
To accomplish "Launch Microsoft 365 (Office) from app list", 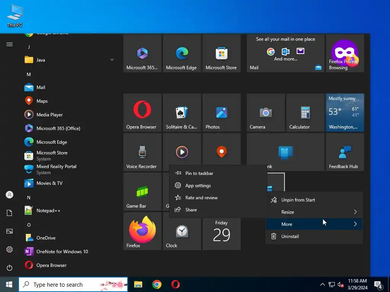I will point(70,129).
